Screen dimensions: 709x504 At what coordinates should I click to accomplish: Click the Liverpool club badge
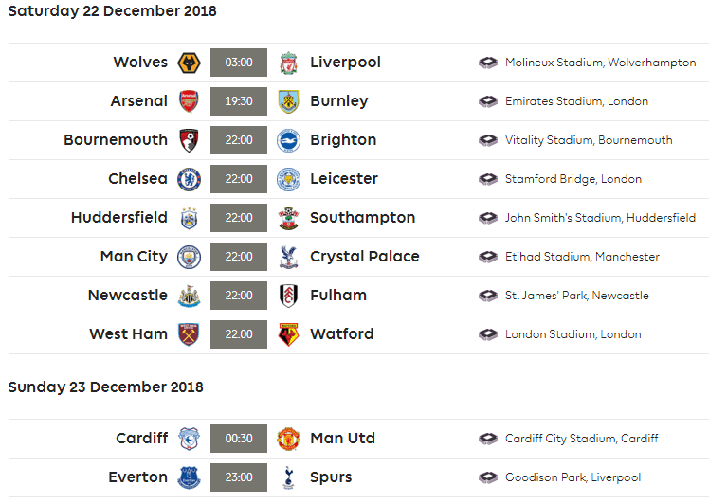tap(288, 63)
